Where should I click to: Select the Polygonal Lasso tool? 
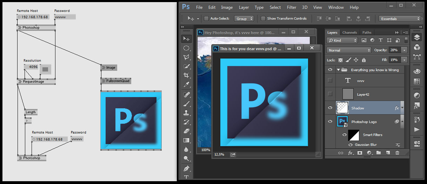pyautogui.click(x=186, y=57)
